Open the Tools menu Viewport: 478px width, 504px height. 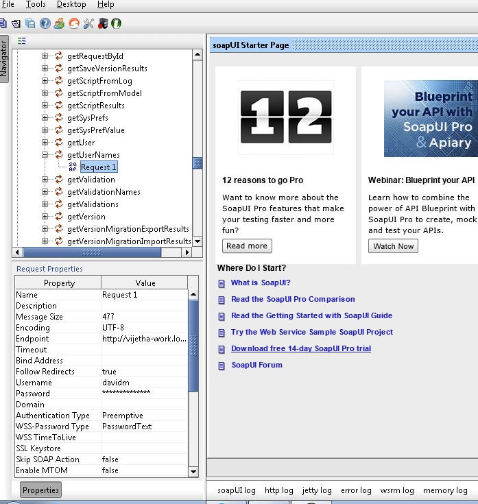pos(36,5)
